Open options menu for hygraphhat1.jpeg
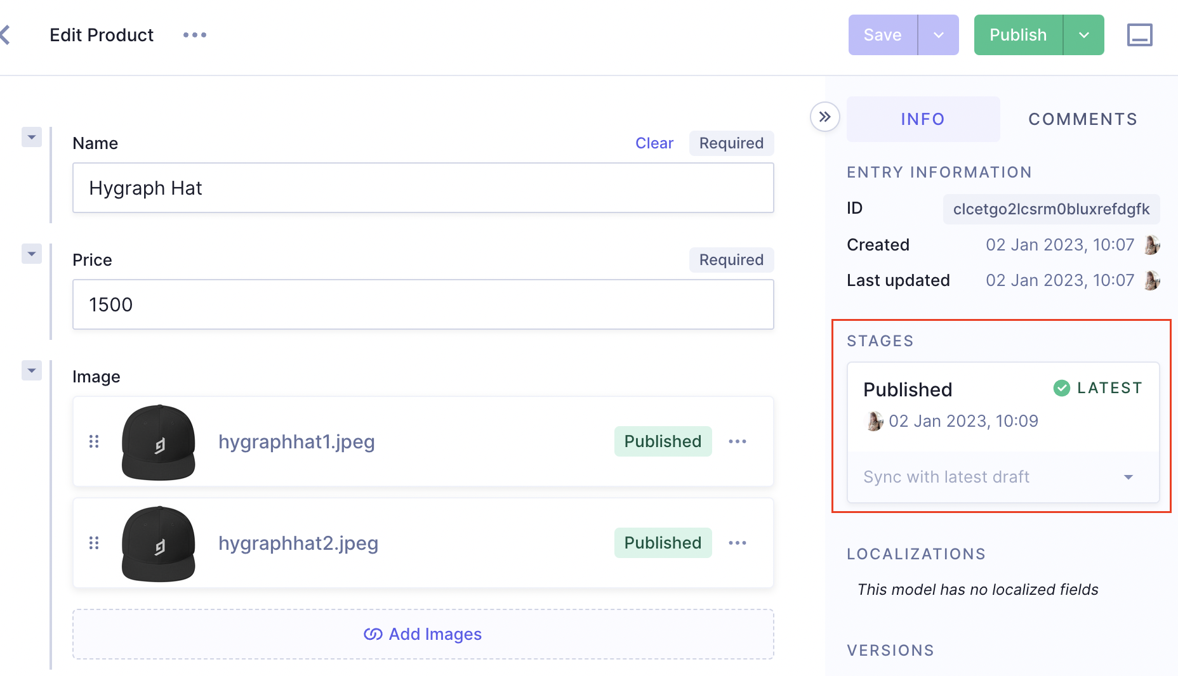 (x=737, y=441)
